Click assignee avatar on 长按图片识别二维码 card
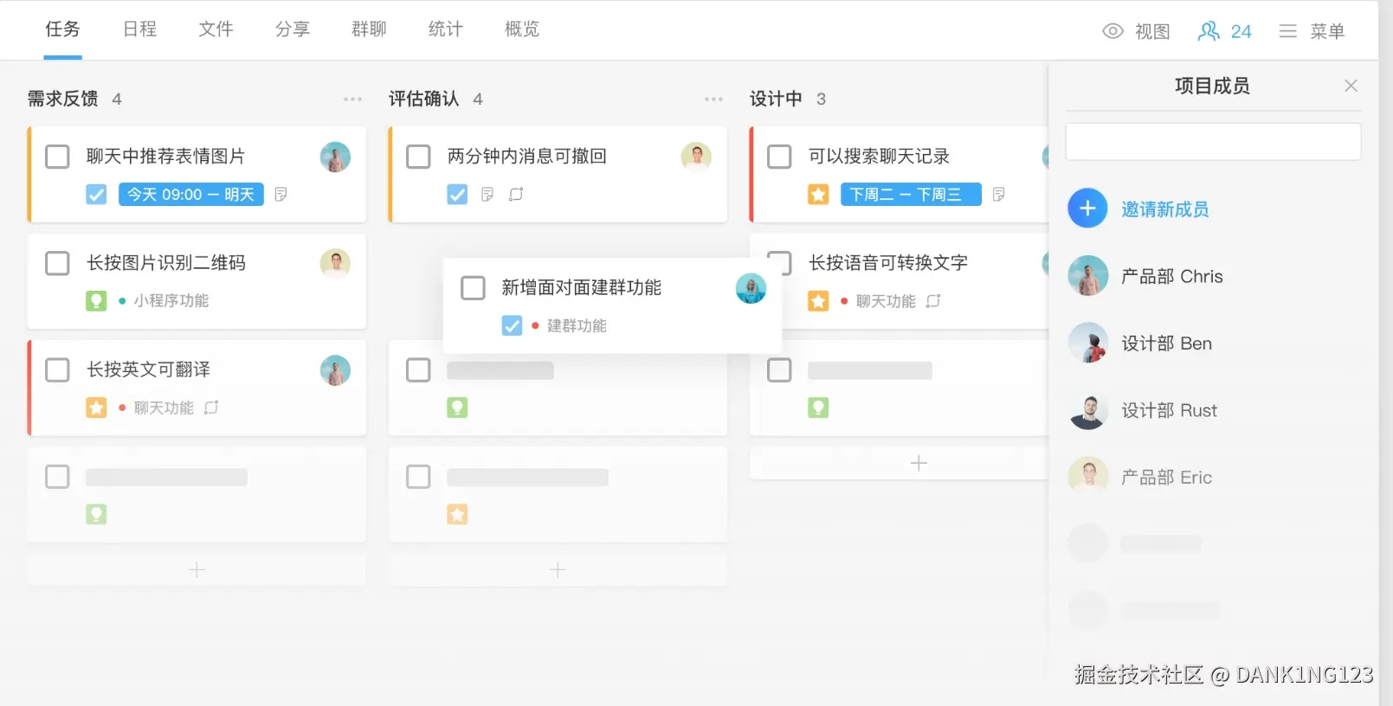The height and width of the screenshot is (706, 1393). click(335, 263)
